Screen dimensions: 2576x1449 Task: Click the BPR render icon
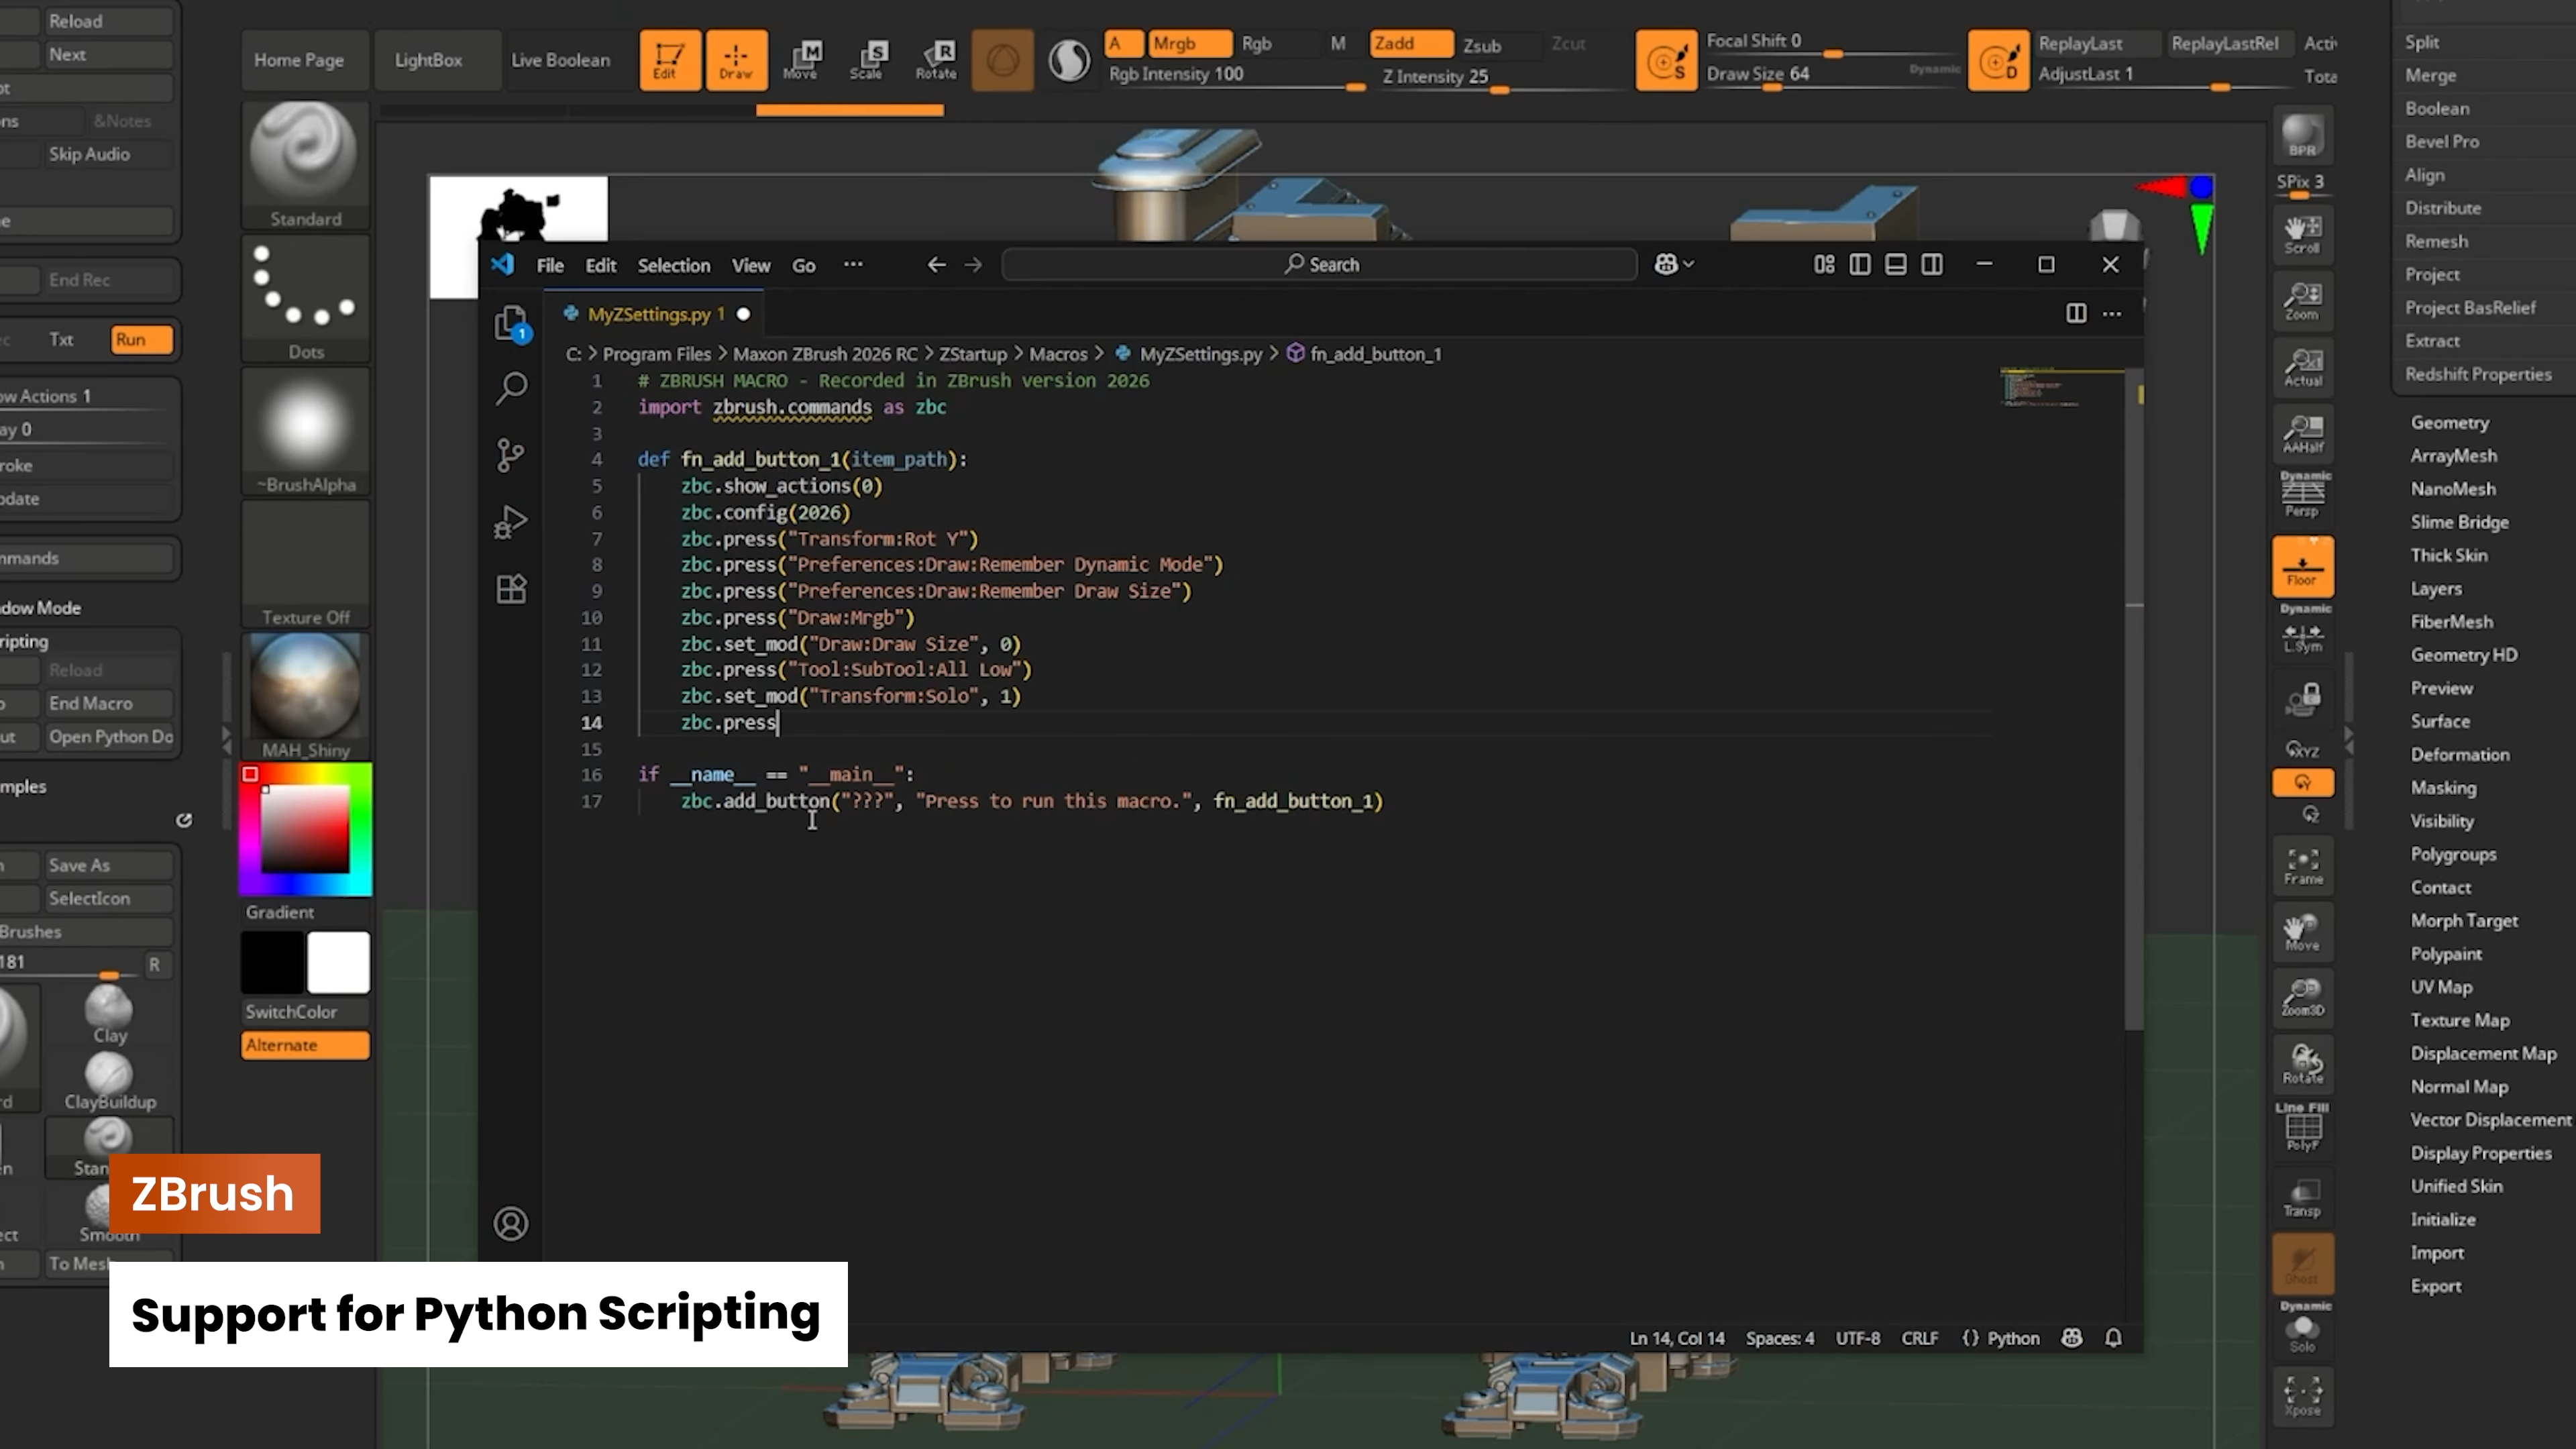tap(2302, 135)
